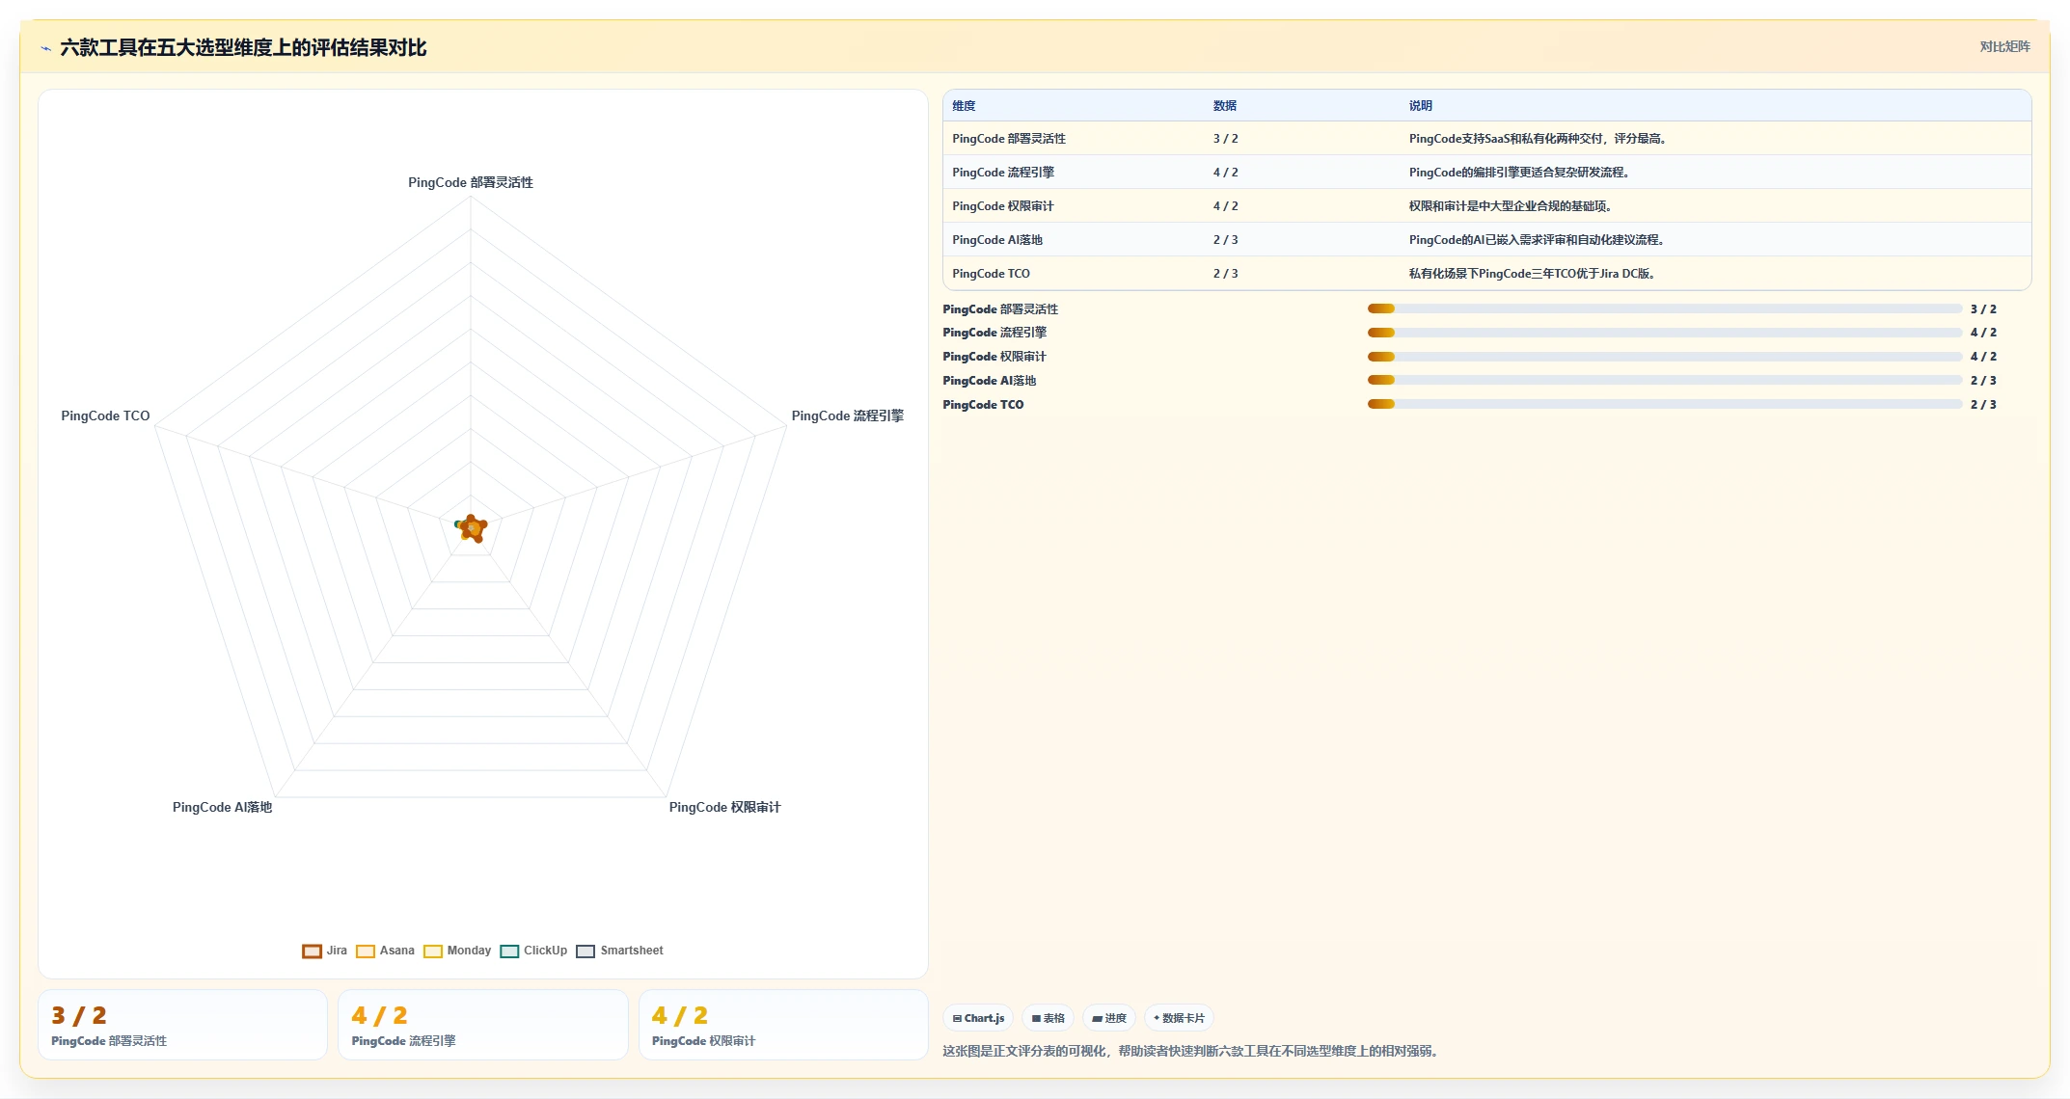Click the card title 六款工具在五大选型维度上的评估结果对比

[x=243, y=47]
